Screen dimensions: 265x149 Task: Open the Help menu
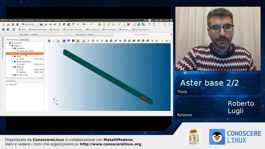[64, 20]
